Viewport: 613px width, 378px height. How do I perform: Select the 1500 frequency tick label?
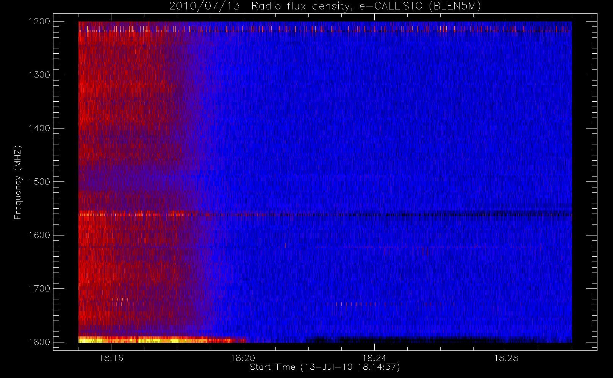click(39, 182)
